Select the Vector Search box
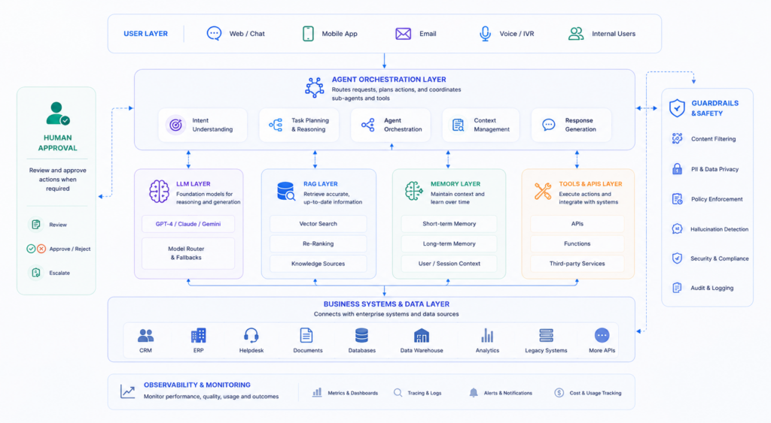The image size is (771, 423). pos(318,224)
